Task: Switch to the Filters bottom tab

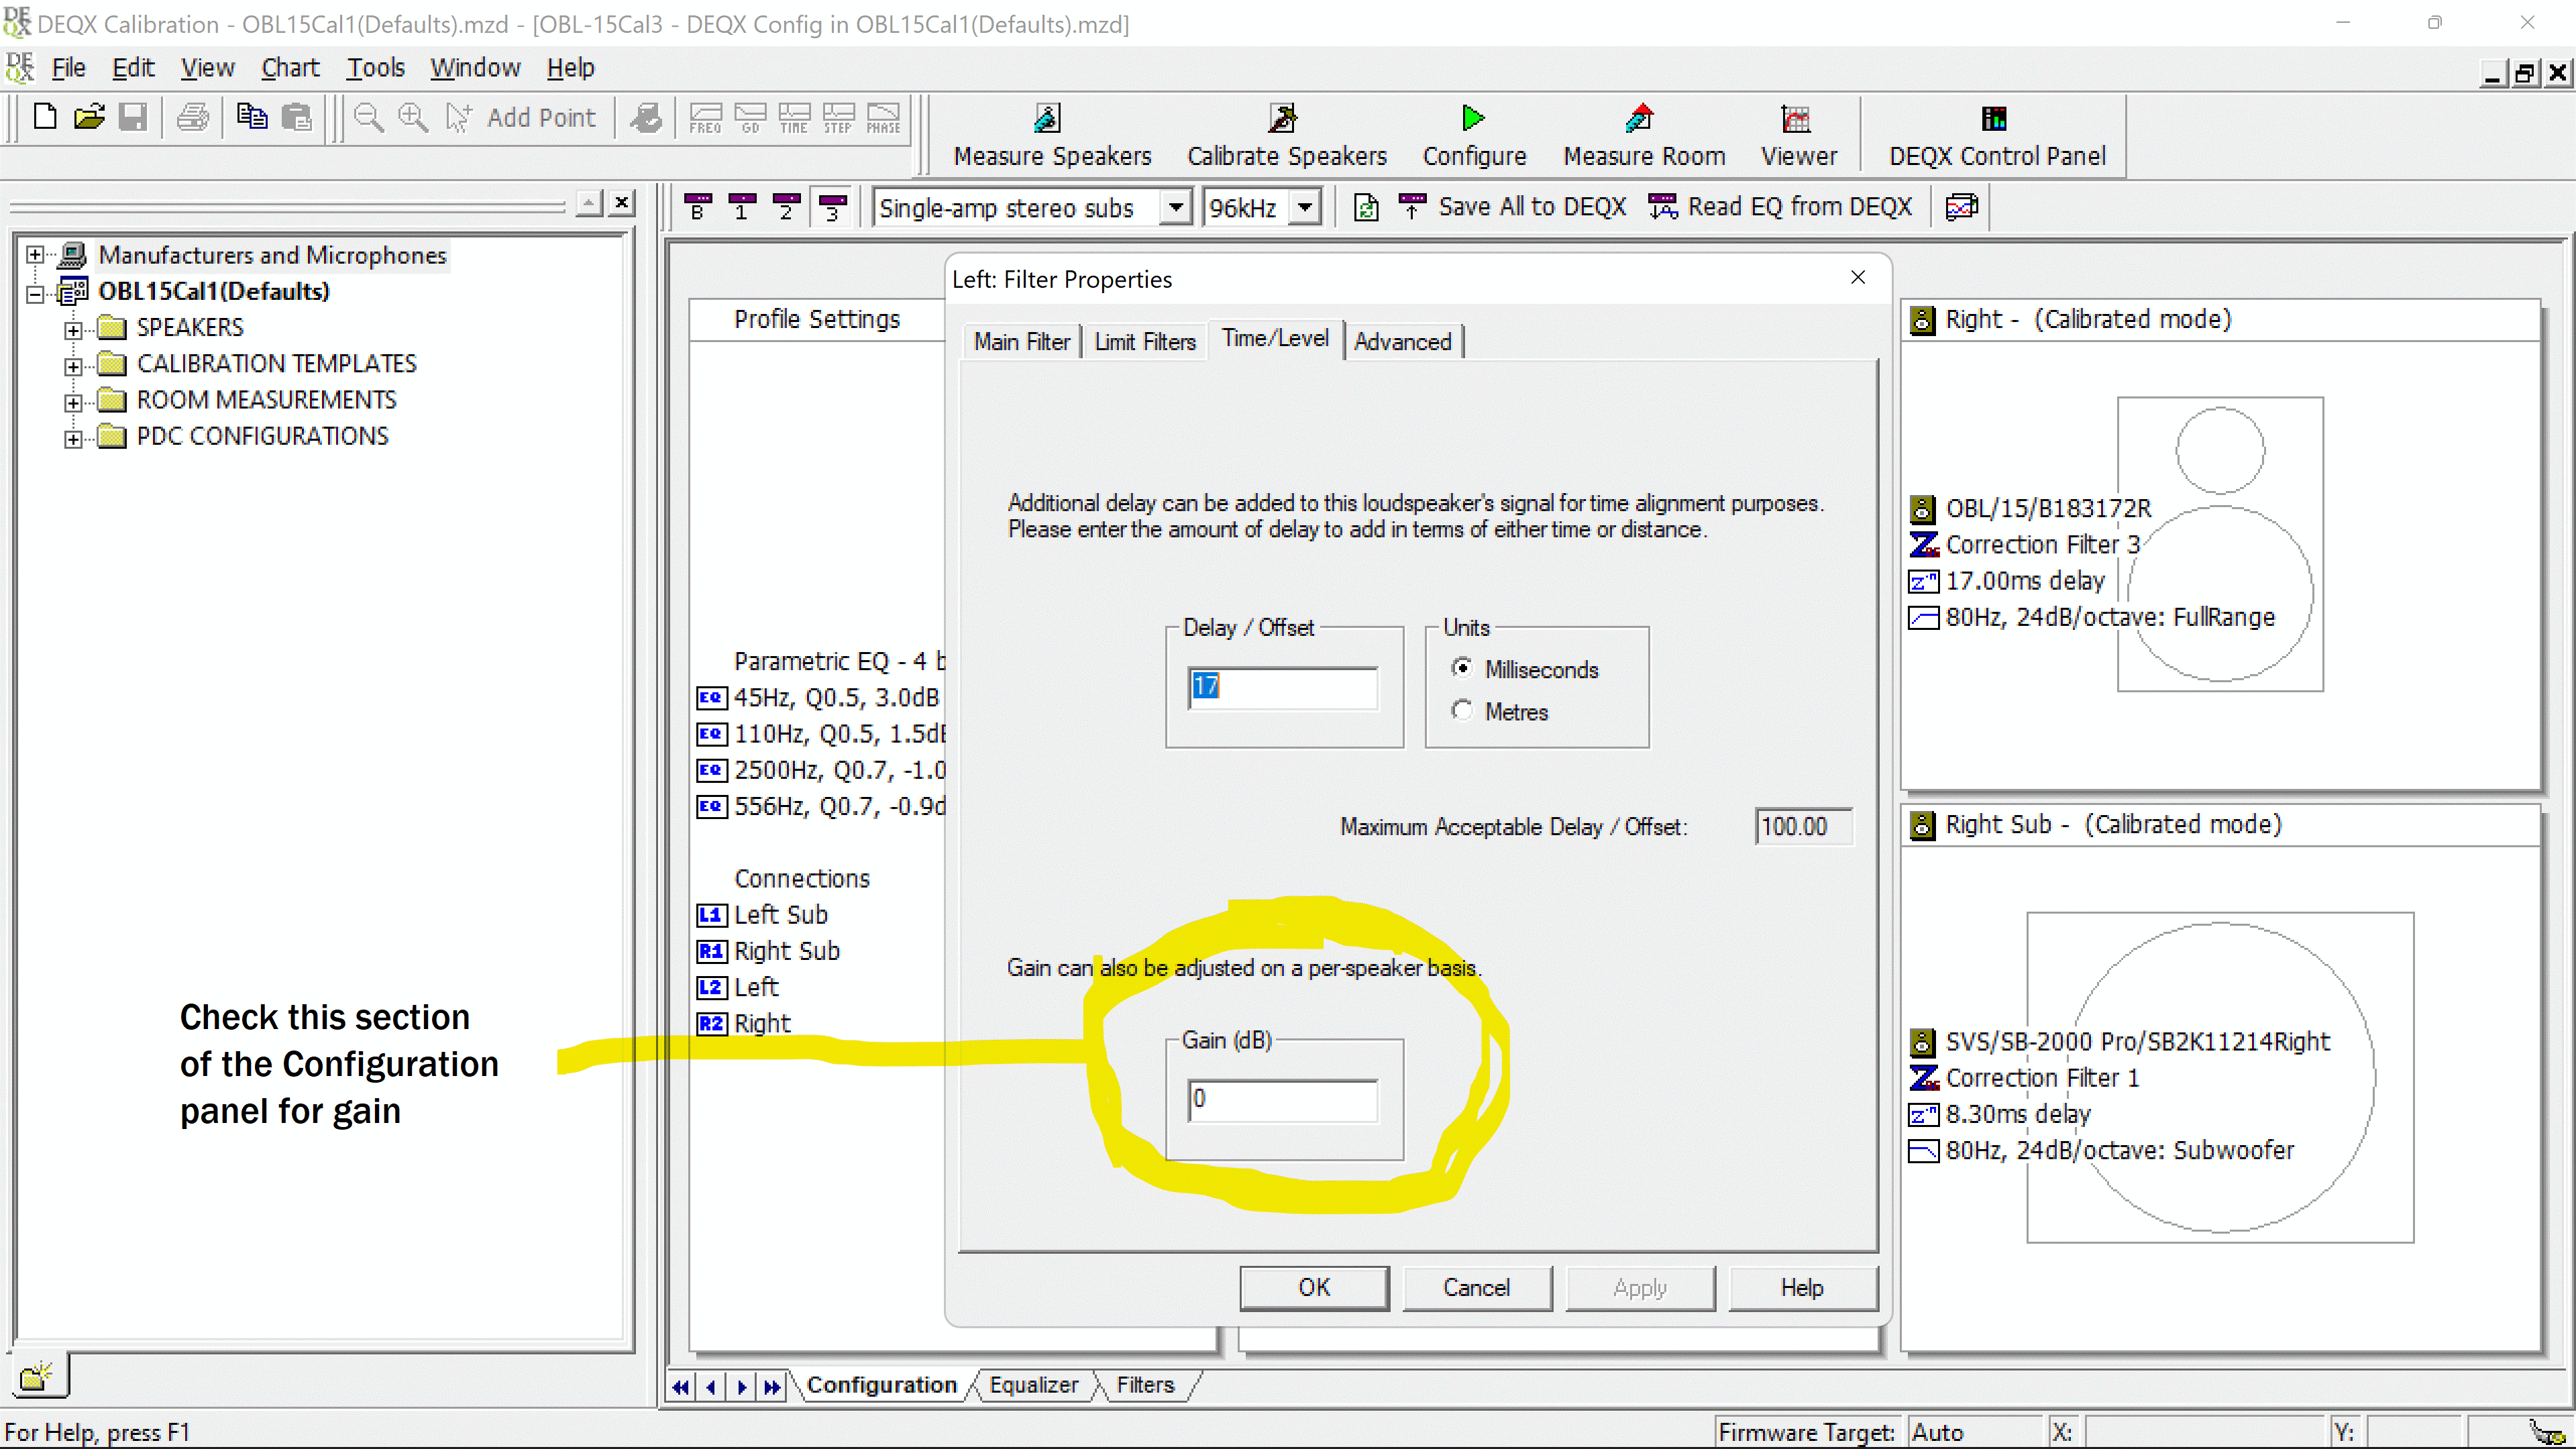Action: (x=1145, y=1385)
